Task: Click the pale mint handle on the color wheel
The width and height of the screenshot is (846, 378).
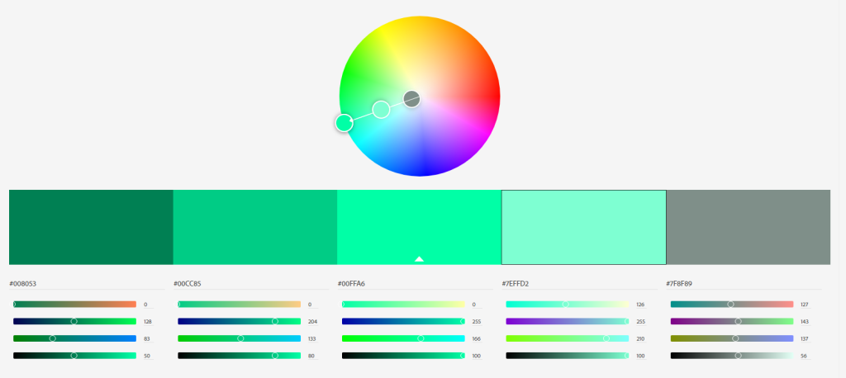Action: 381,110
